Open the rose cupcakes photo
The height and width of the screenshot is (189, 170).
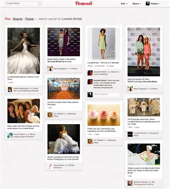(104, 115)
